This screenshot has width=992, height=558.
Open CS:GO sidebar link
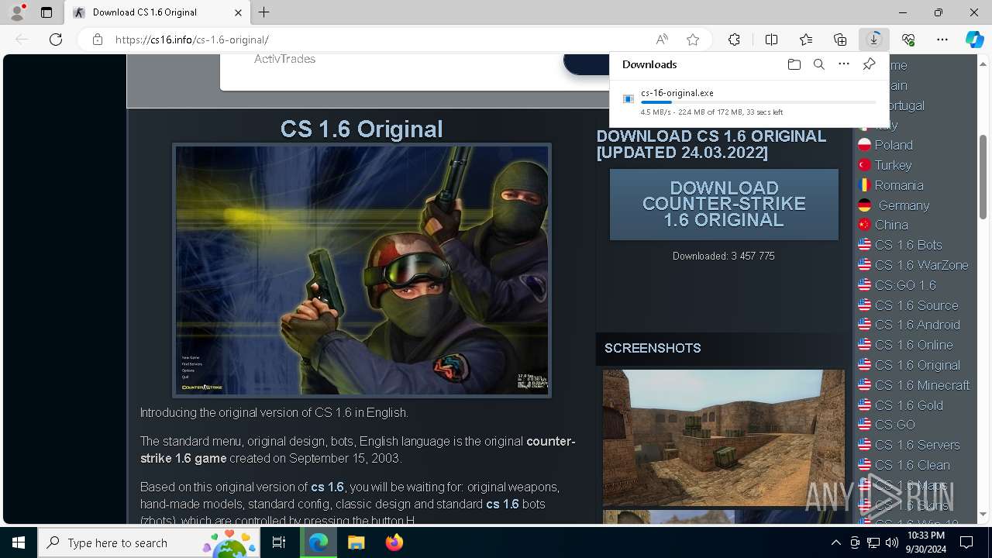click(x=895, y=425)
